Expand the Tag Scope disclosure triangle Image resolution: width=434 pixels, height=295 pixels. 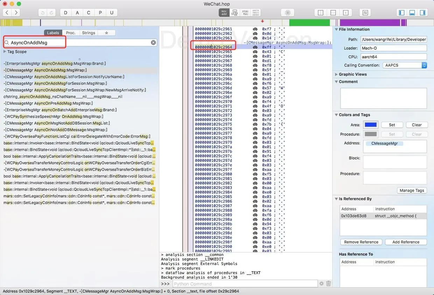pyautogui.click(x=5, y=52)
